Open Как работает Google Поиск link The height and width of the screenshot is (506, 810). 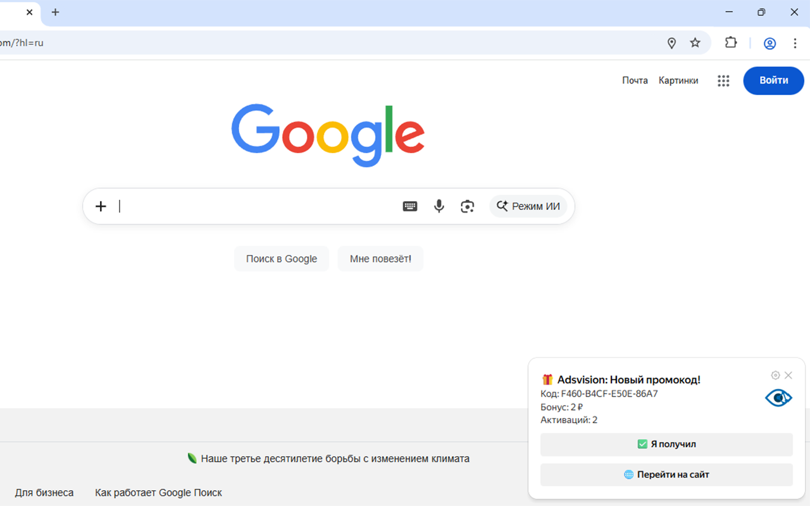pos(158,493)
